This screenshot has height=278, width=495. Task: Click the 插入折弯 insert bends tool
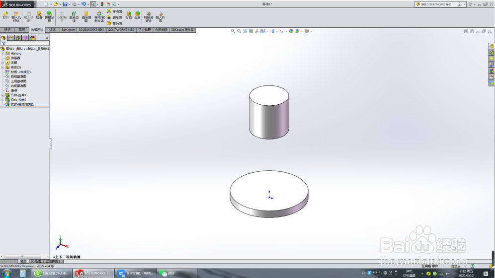(x=161, y=17)
